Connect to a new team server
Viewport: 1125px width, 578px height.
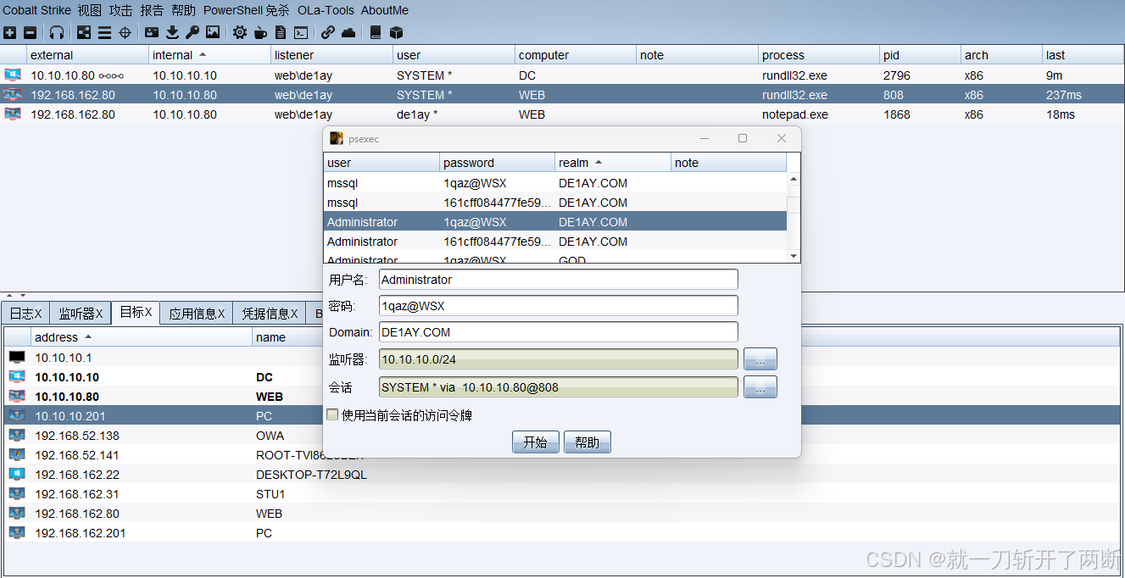tap(9, 32)
